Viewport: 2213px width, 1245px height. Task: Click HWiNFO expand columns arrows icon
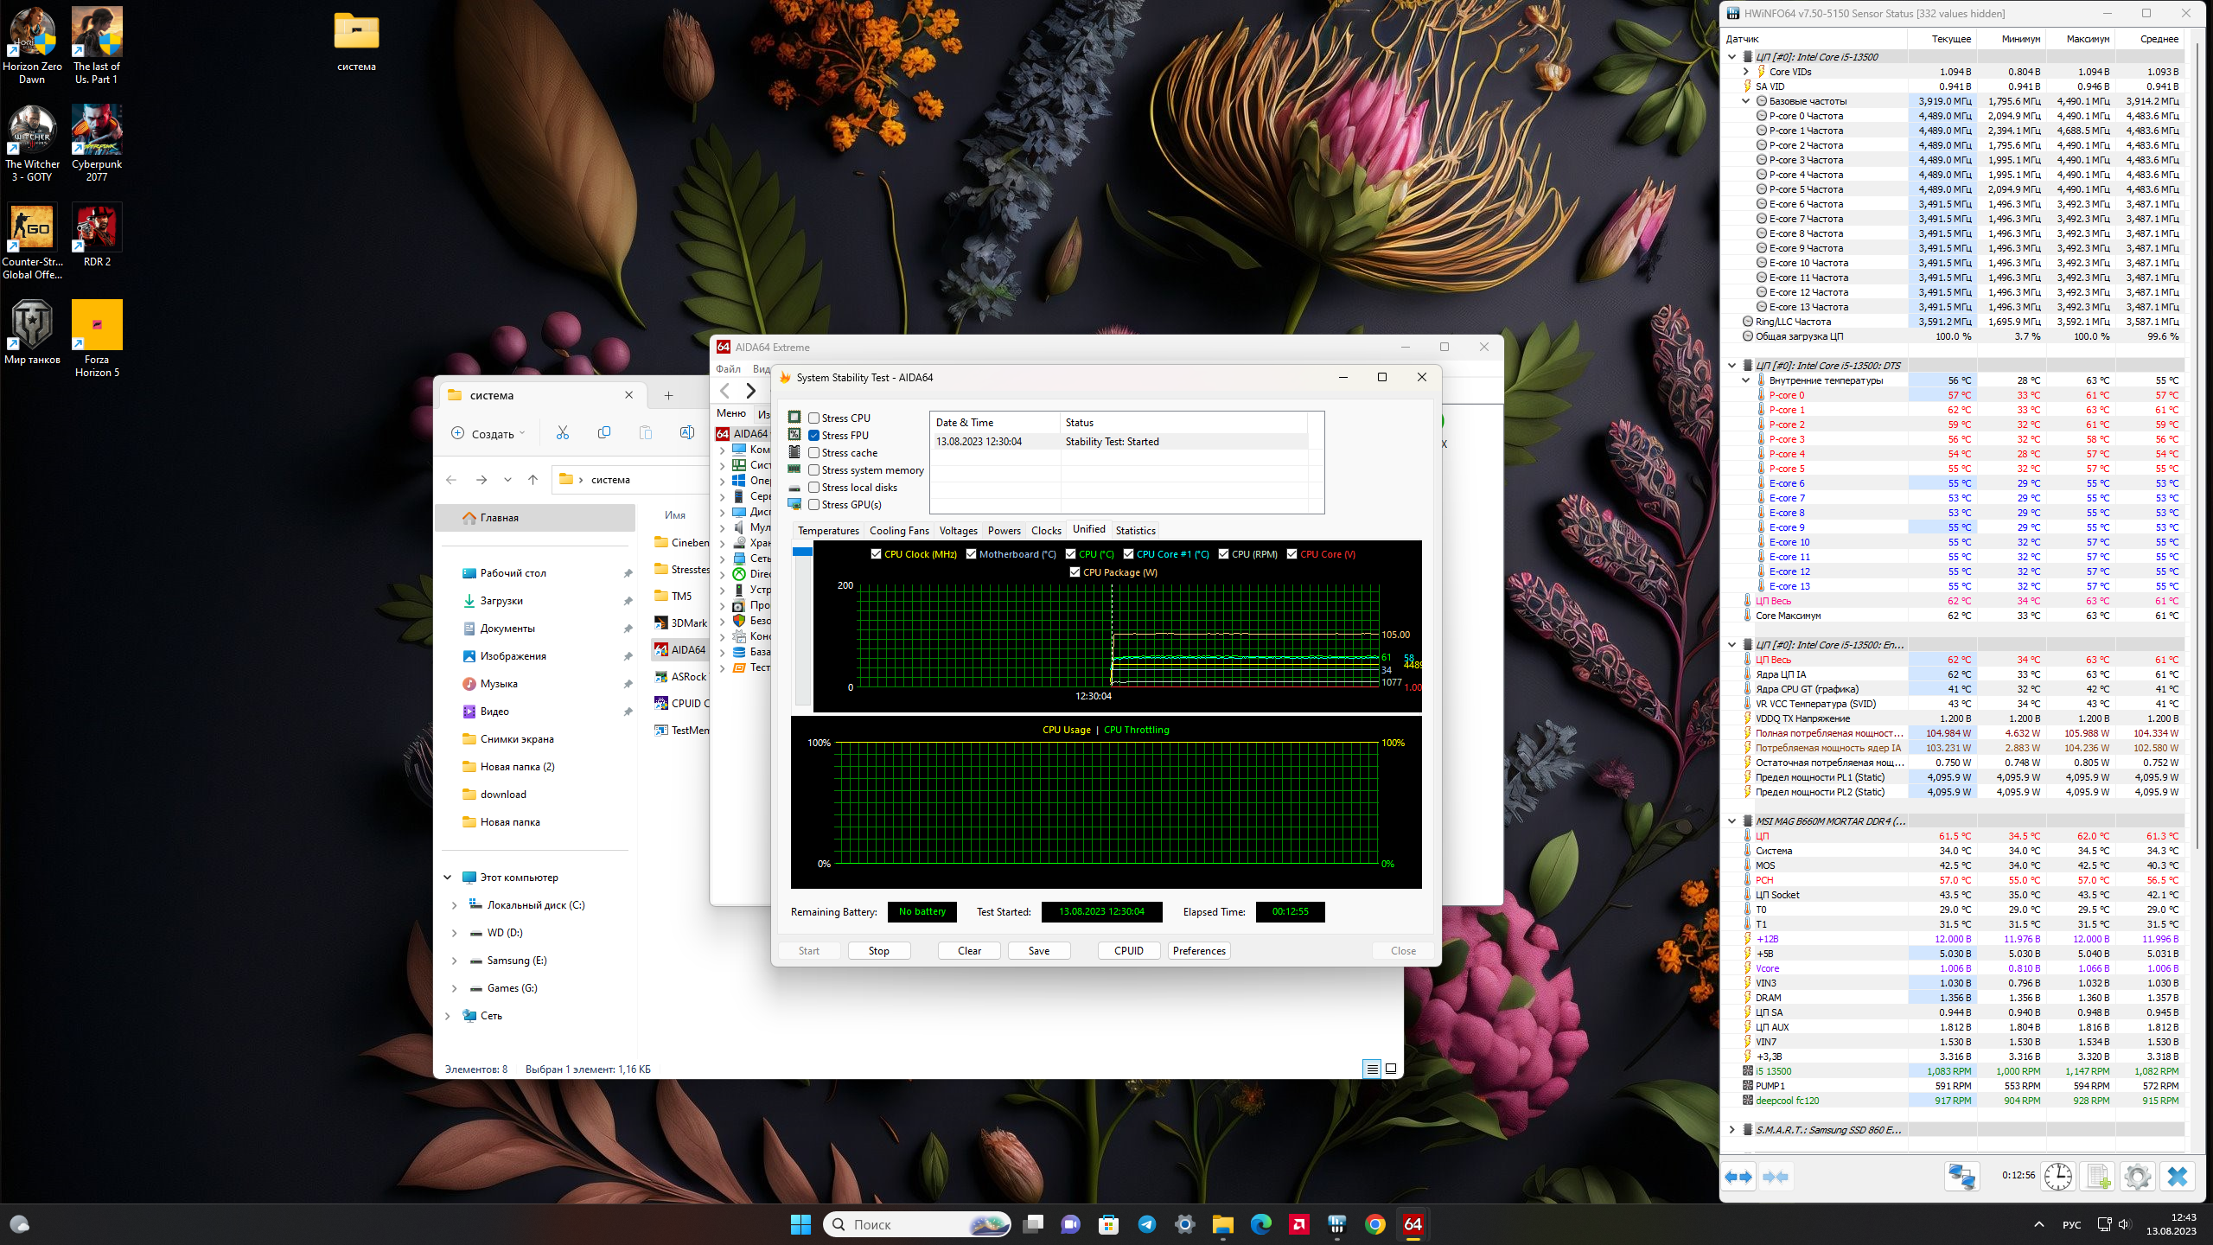[1738, 1177]
